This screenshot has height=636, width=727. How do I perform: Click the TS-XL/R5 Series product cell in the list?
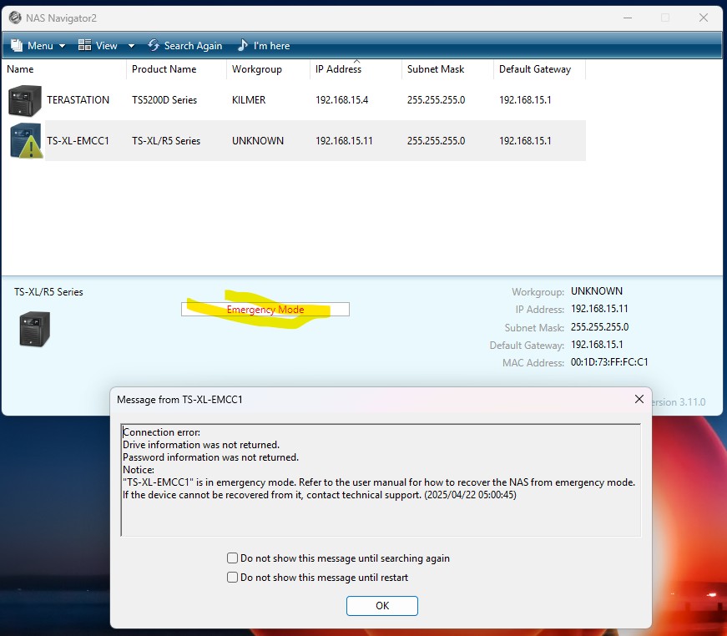[166, 141]
